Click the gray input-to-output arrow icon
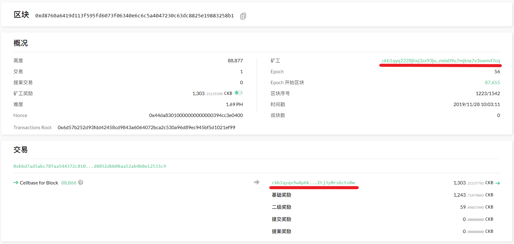The image size is (514, 244). click(x=257, y=182)
